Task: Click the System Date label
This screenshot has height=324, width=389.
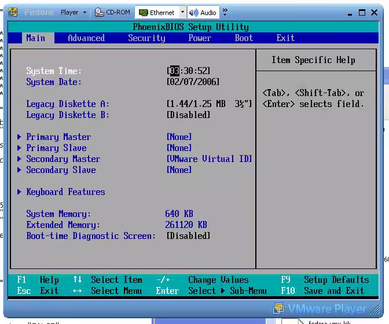Action: coord(54,82)
